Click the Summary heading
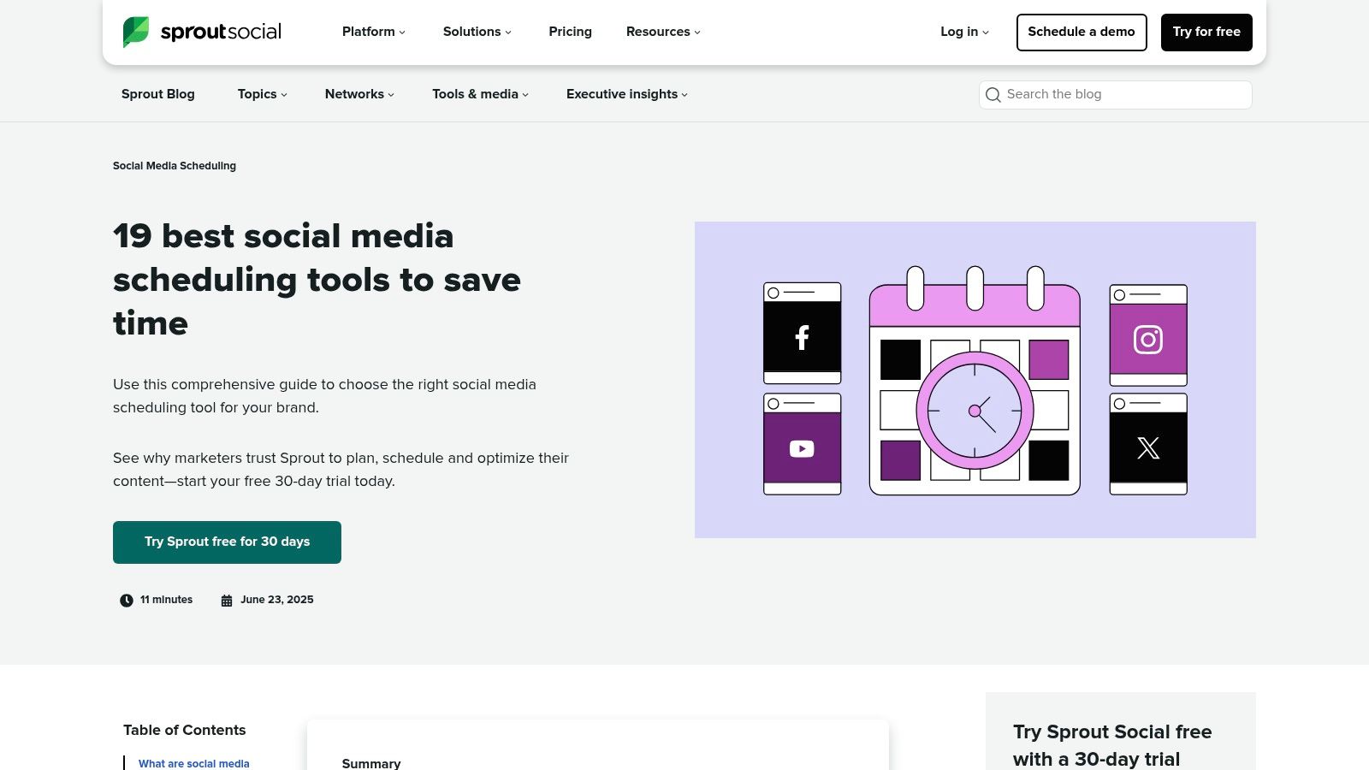The image size is (1369, 770). click(371, 763)
